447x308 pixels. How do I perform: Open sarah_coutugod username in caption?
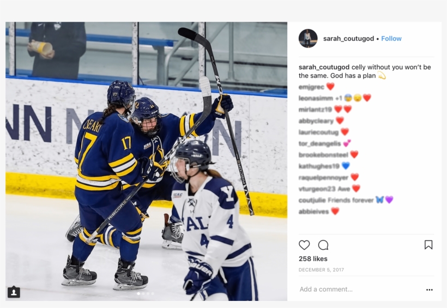pyautogui.click(x=324, y=67)
